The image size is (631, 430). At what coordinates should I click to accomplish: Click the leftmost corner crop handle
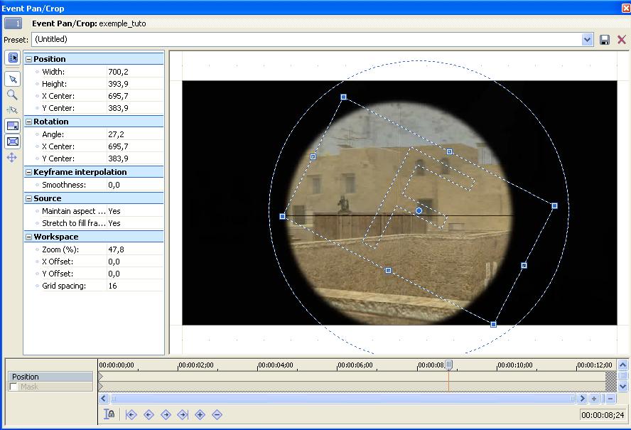coord(283,216)
